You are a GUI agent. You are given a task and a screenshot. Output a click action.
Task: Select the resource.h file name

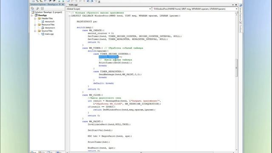coord(50,22)
